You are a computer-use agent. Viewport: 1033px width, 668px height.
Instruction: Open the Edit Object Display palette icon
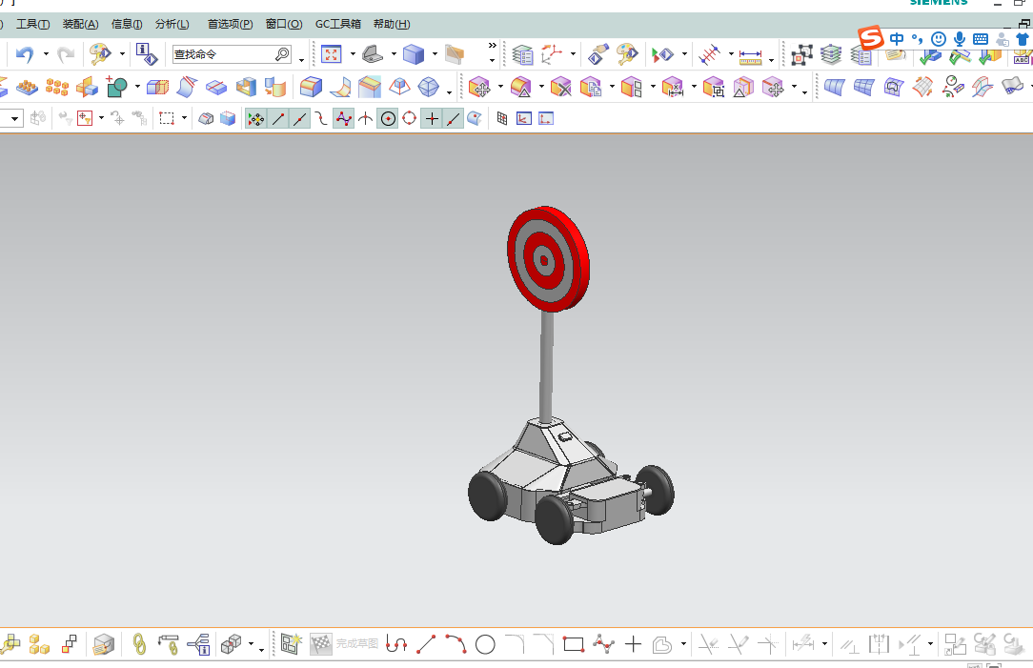(x=100, y=54)
